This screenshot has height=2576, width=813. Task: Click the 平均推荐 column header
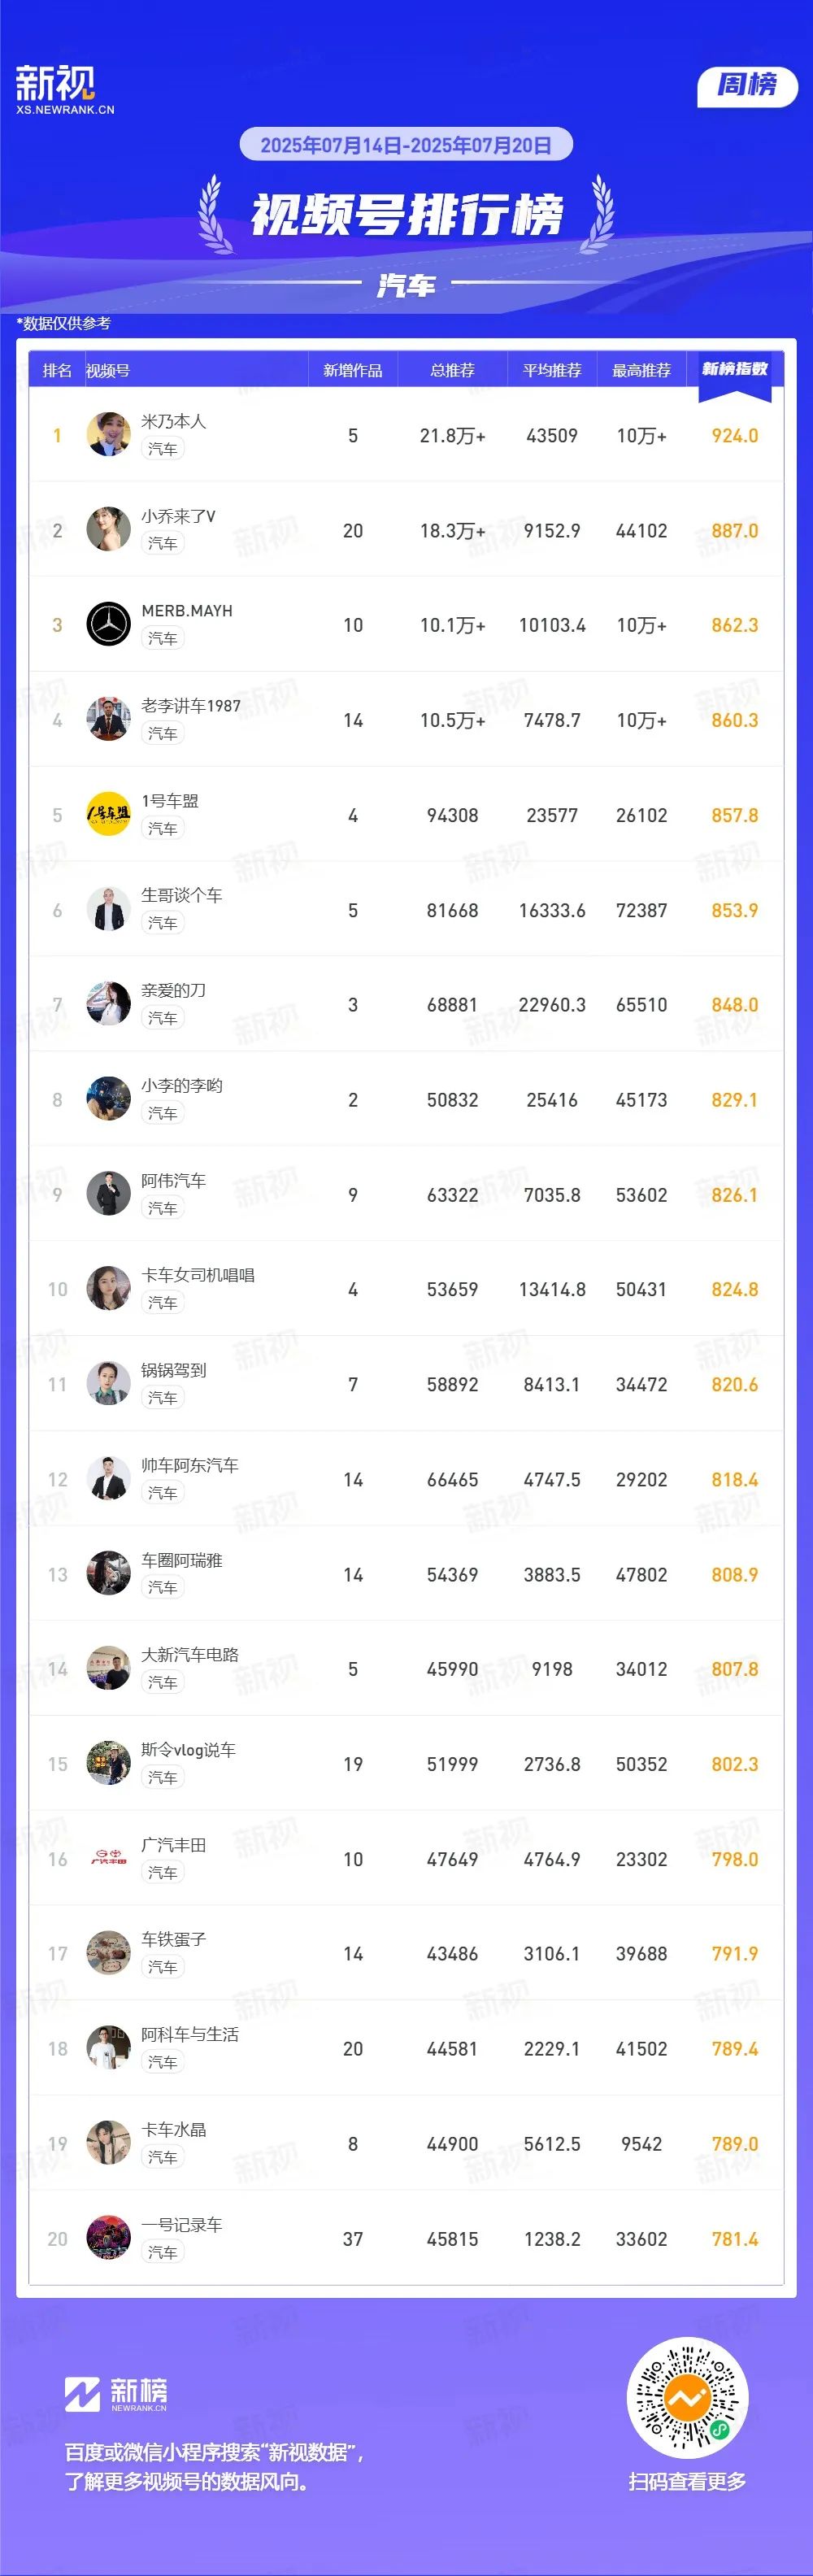click(552, 370)
